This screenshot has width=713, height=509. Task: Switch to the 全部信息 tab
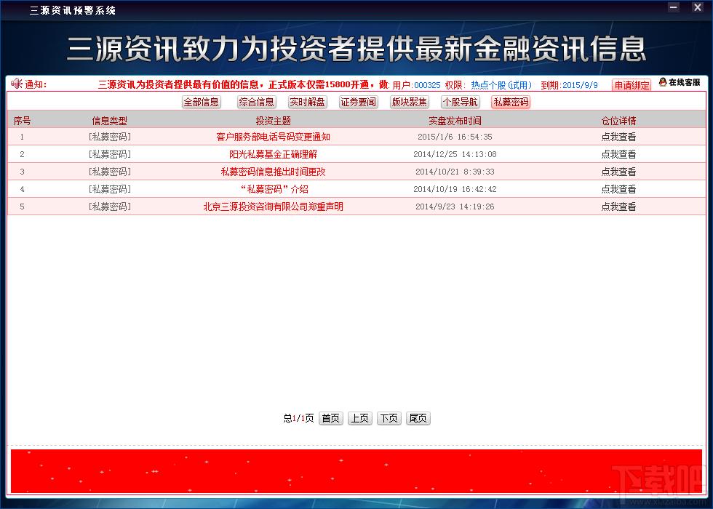point(202,103)
